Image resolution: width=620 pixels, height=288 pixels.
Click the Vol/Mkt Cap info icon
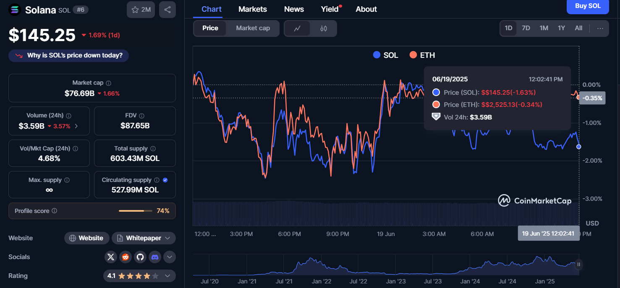coord(75,148)
